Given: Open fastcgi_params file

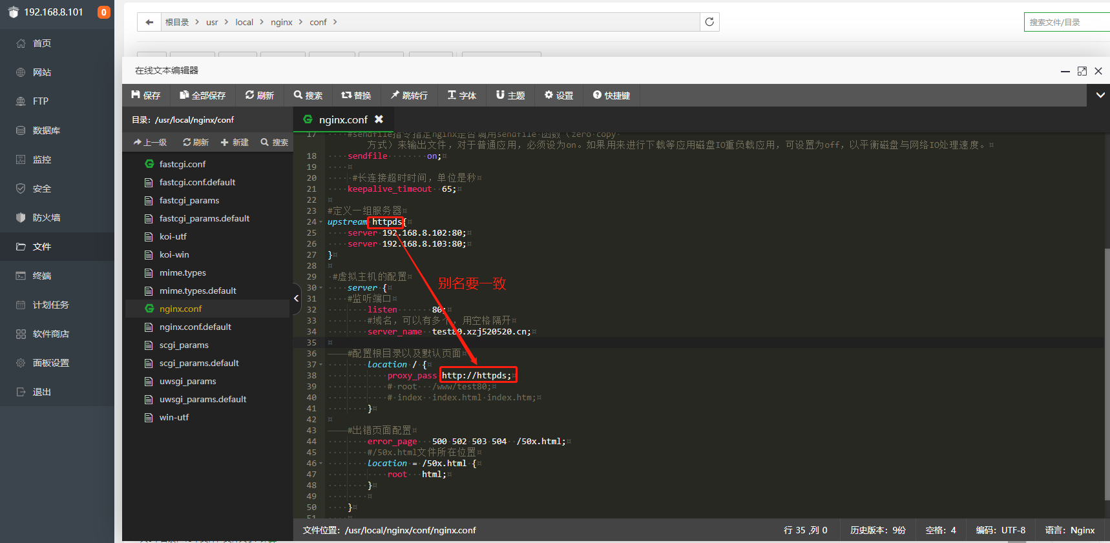Looking at the screenshot, I should (189, 200).
